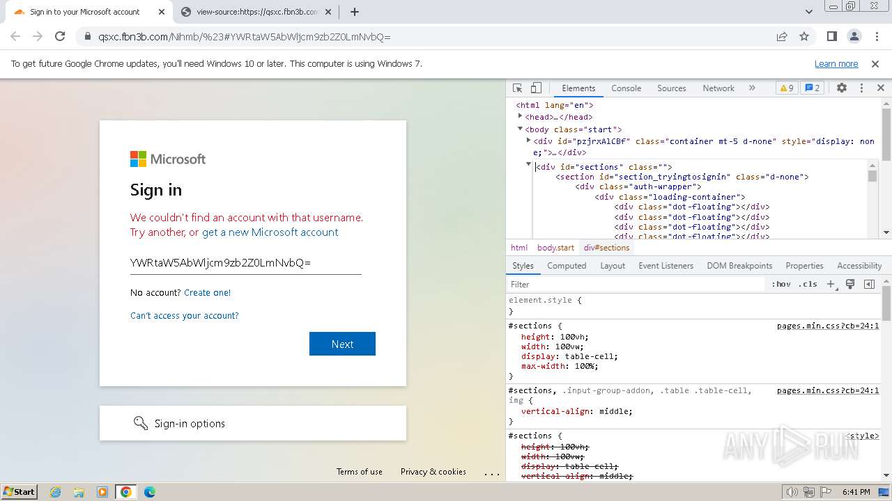Select the Layout pane tab
Viewport: 892px width, 501px height.
click(613, 266)
